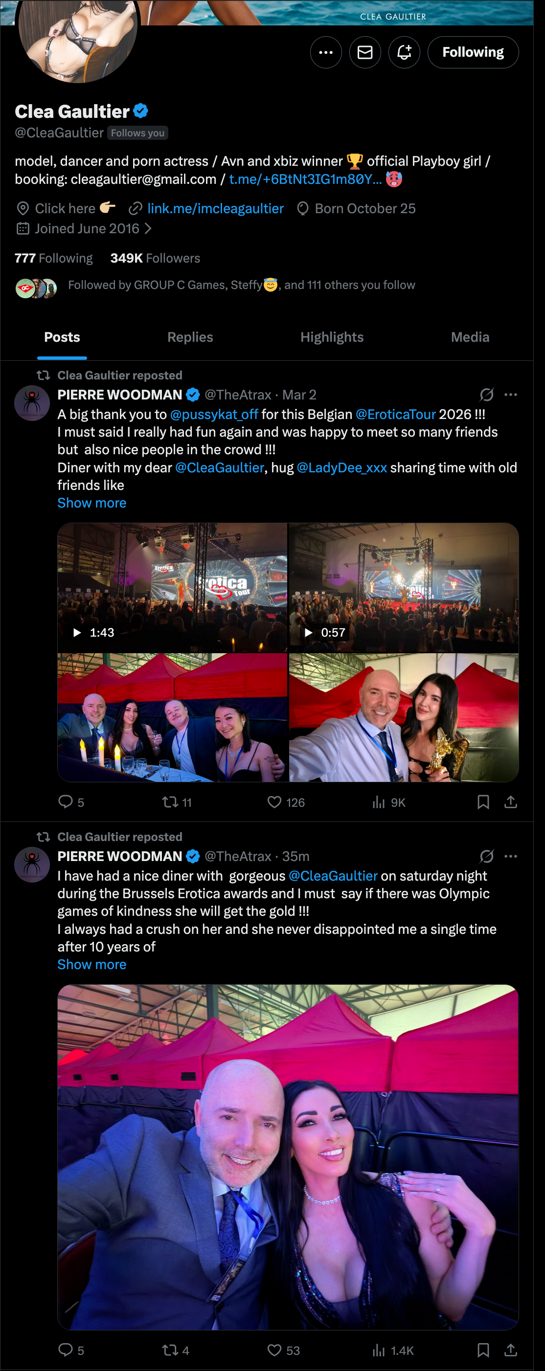Switch to the Replies tab

point(190,337)
